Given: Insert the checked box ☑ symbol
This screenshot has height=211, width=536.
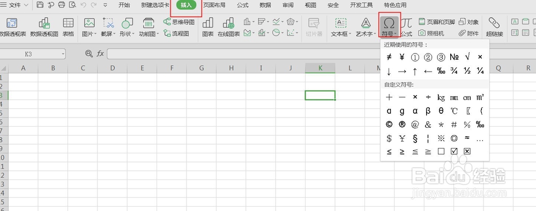Looking at the screenshot, I should click(x=454, y=151).
